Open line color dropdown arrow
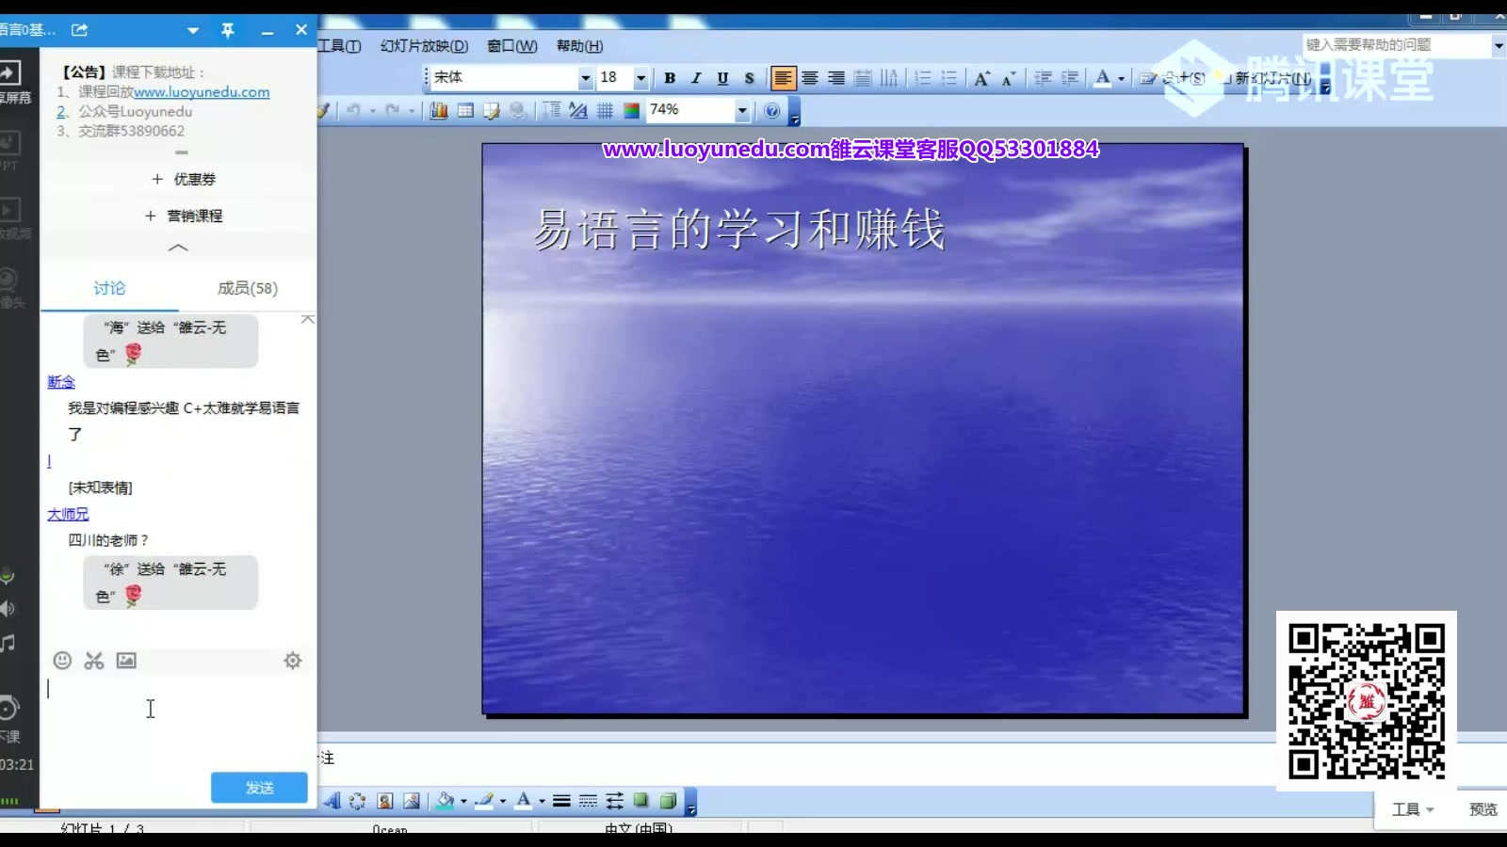1507x847 pixels. click(502, 801)
